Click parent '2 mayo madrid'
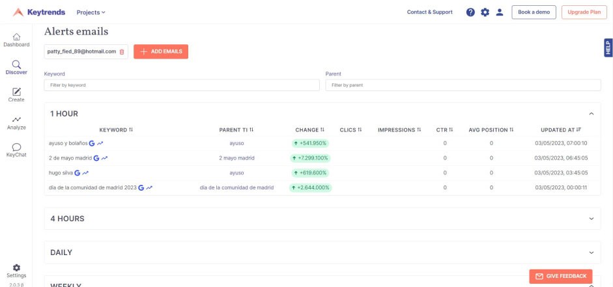613x287 pixels. [236, 158]
